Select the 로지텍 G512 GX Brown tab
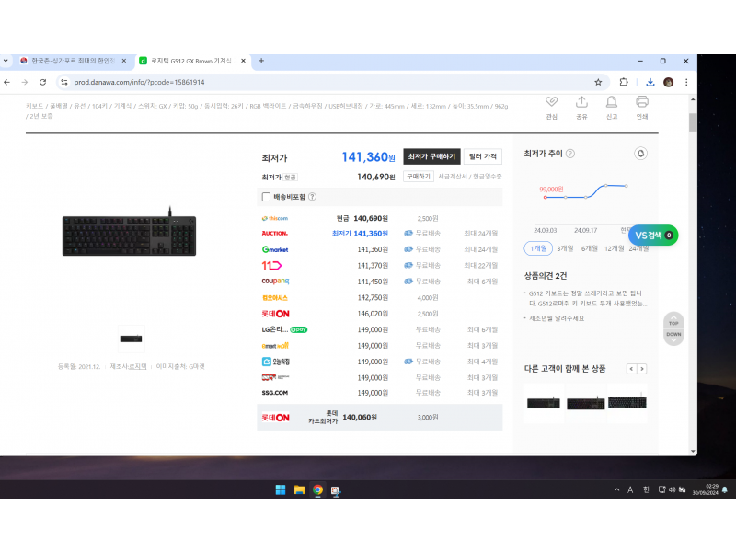 pos(190,61)
